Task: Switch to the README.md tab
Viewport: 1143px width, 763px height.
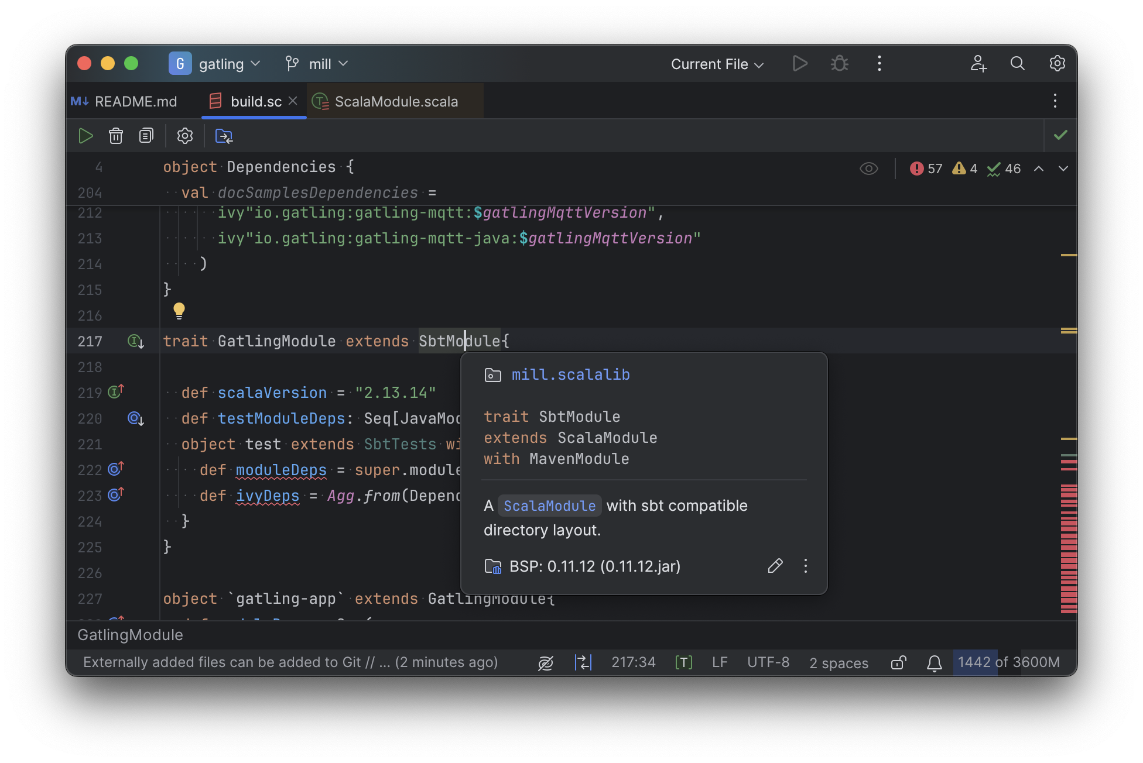Action: click(x=136, y=101)
